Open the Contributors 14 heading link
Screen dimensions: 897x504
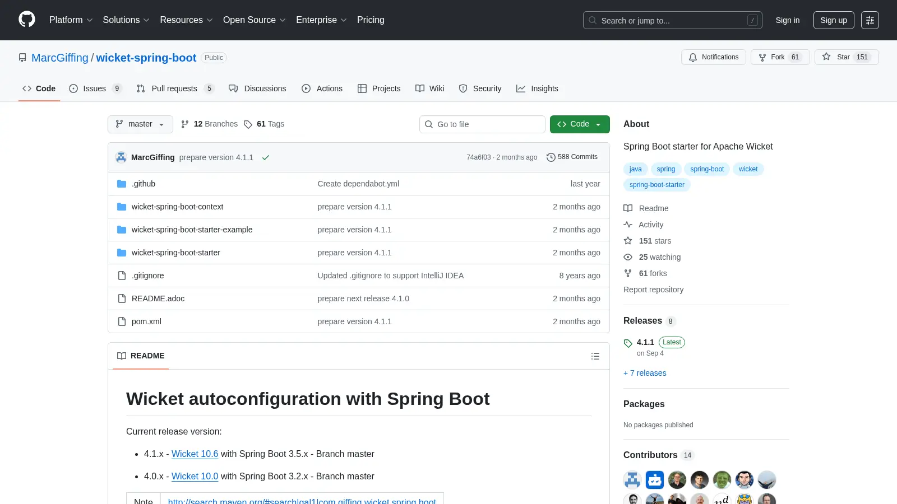[659, 455]
